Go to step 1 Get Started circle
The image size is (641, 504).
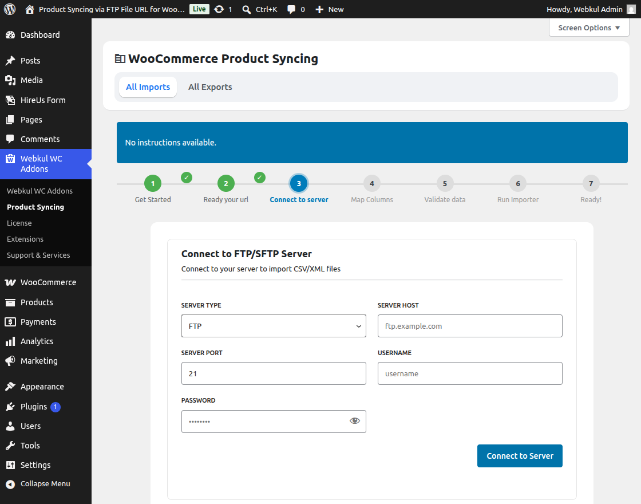(153, 184)
